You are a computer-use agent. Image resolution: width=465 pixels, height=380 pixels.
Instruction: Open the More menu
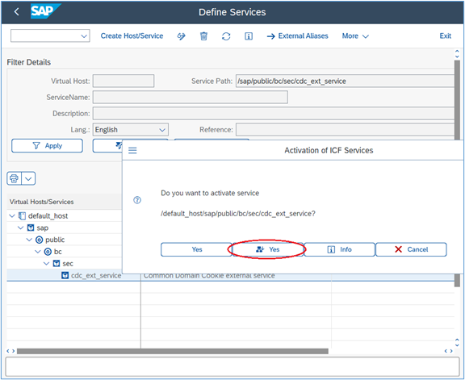pos(355,35)
